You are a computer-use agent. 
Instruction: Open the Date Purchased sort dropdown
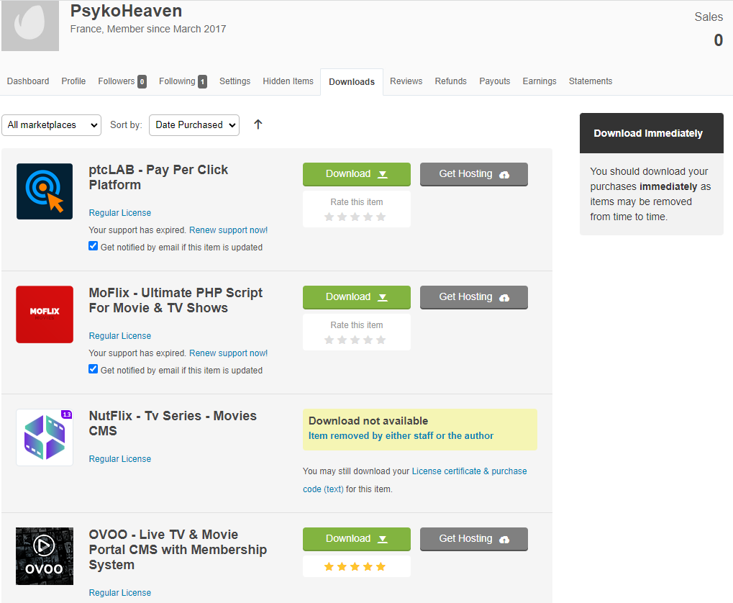click(194, 125)
